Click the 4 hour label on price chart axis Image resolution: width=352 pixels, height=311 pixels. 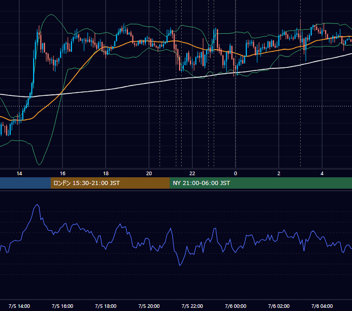[x=322, y=174]
